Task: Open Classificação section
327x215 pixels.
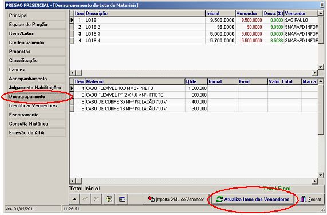Action: [37, 61]
